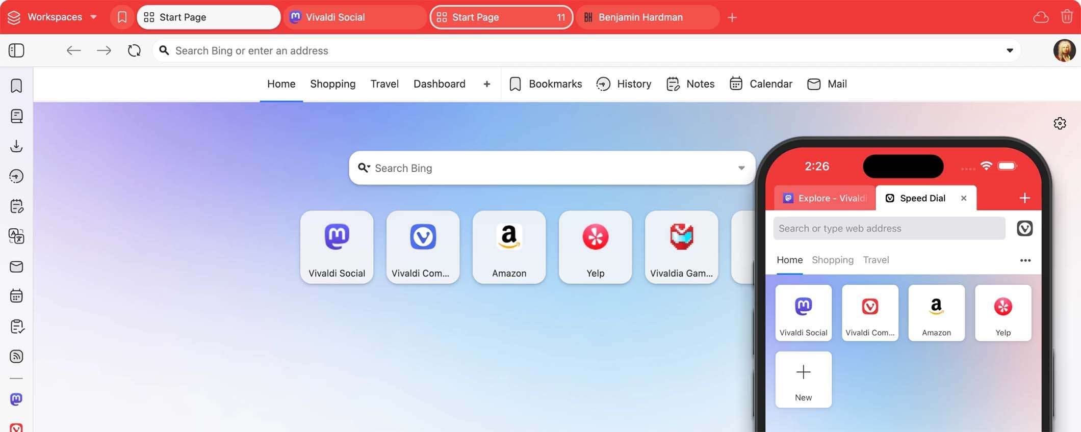Open Calendar from the start page navigation

pos(761,84)
